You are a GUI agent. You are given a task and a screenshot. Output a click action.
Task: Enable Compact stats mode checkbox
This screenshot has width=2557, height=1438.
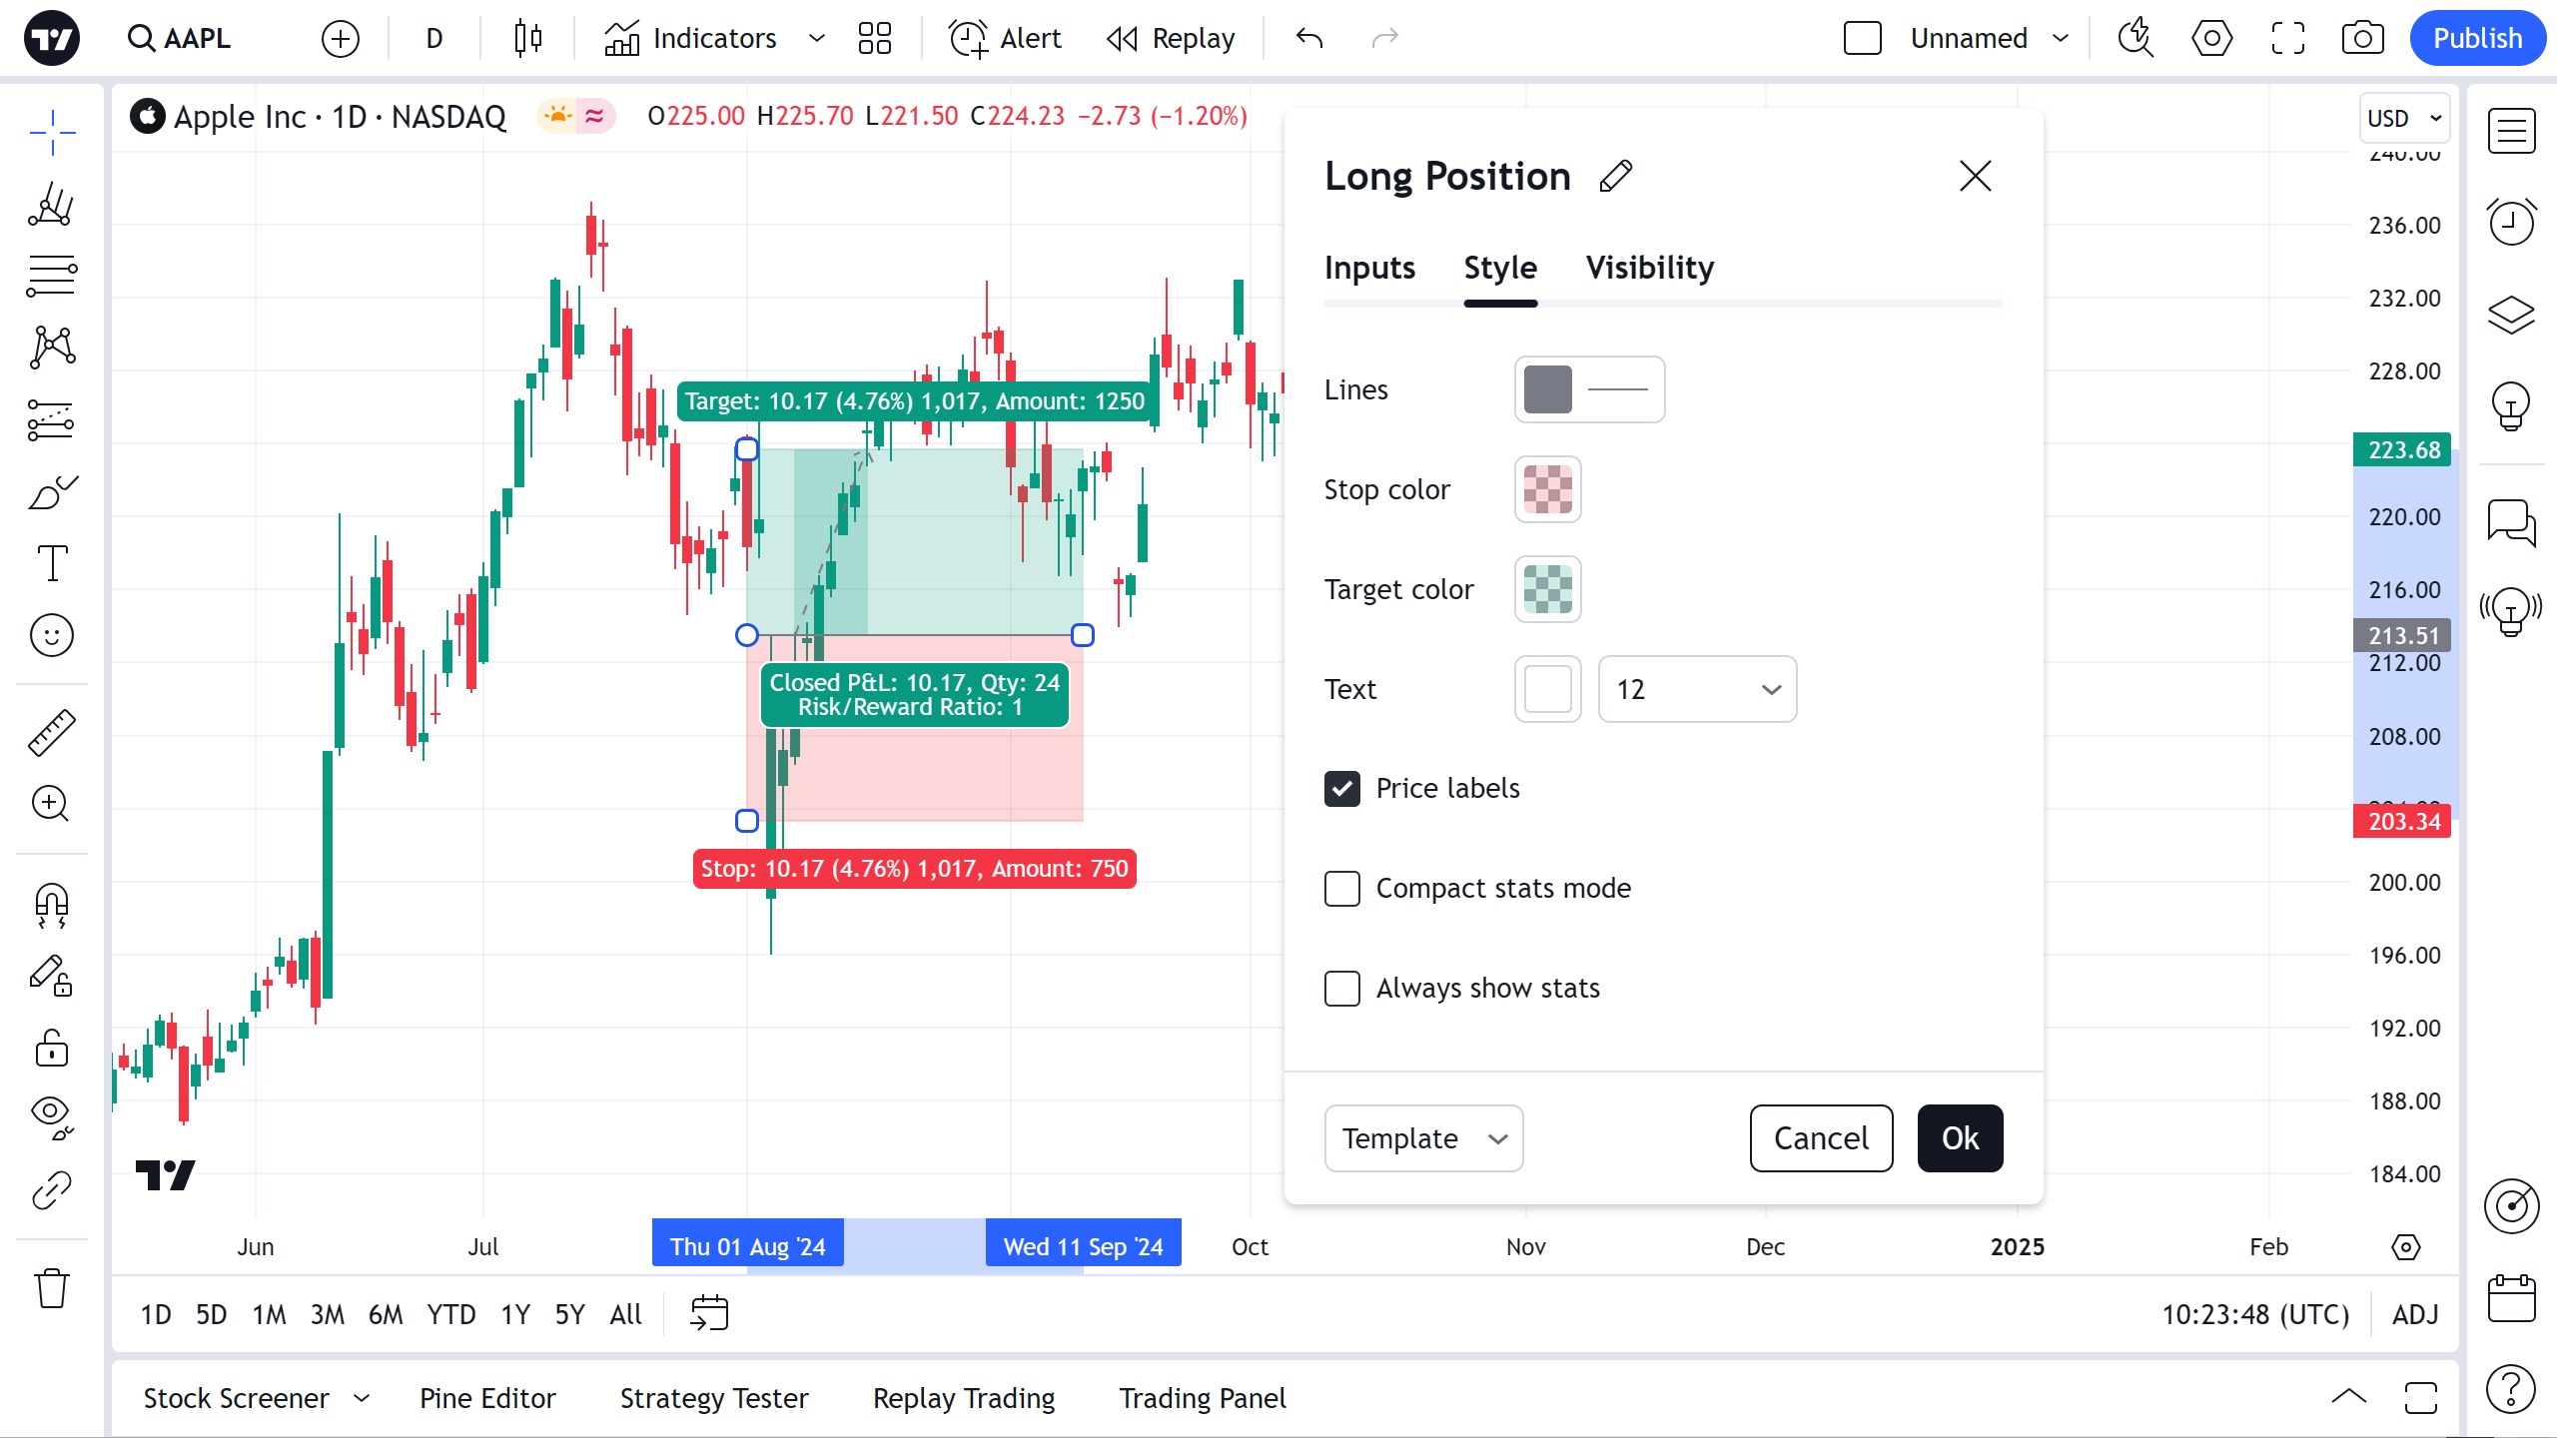pyautogui.click(x=1342, y=888)
